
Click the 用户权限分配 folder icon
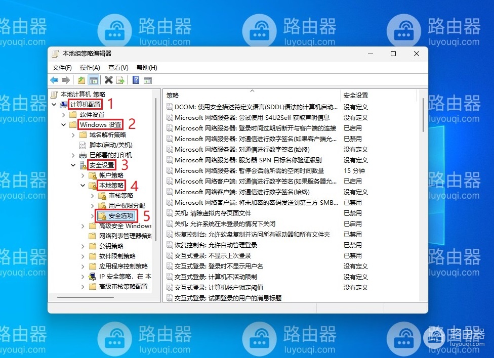coord(102,206)
